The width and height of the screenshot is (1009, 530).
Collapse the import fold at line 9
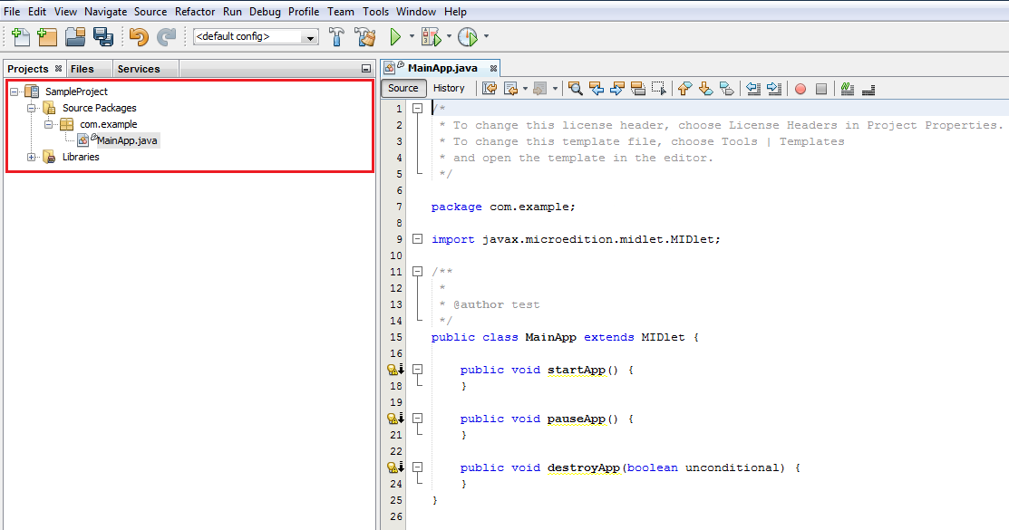[x=418, y=239]
